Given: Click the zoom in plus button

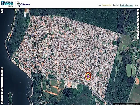Looking at the screenshot, I should click(2, 77).
